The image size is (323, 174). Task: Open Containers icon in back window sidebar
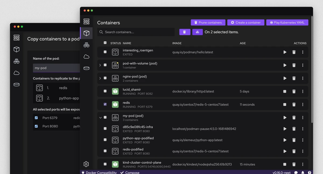[x=16, y=50]
